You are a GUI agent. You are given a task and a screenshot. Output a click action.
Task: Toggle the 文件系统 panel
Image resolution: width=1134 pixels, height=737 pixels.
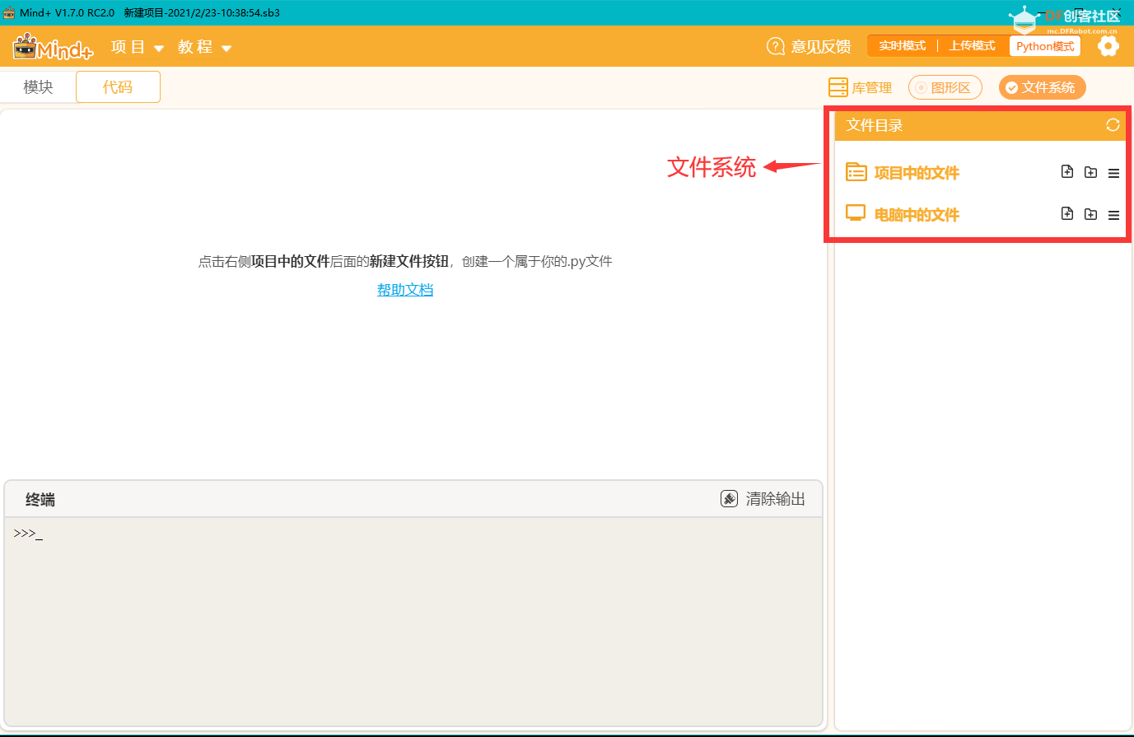click(1043, 87)
